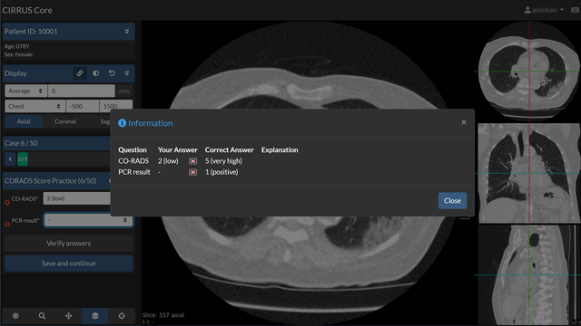Viewport: 581px width, 326px height.
Task: Click the blue Close button in the dialog
Action: pyautogui.click(x=452, y=201)
